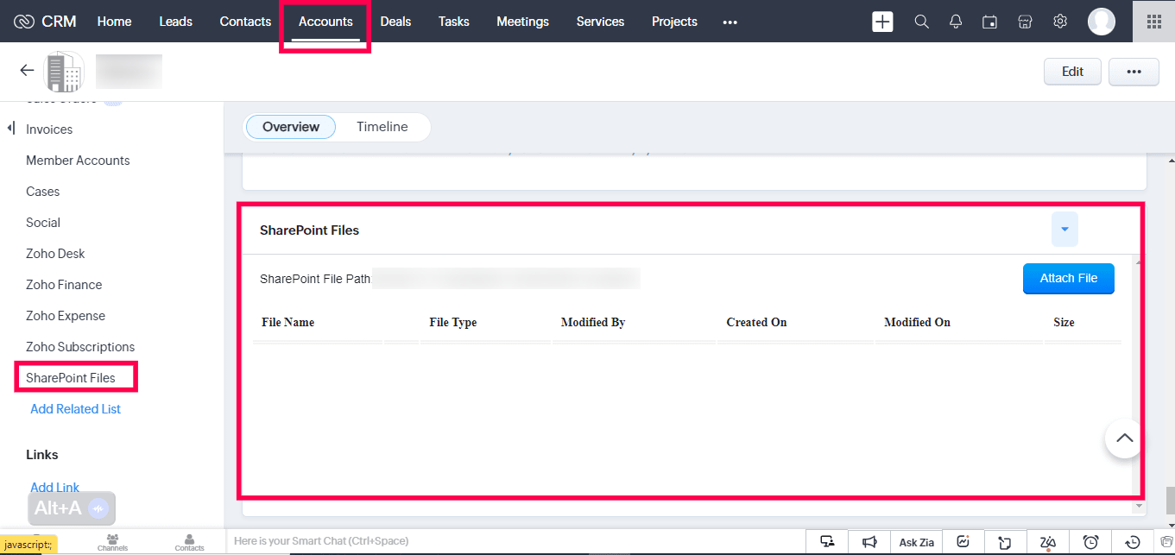
Task: Jump to SharePoint Files related list
Action: [x=71, y=378]
